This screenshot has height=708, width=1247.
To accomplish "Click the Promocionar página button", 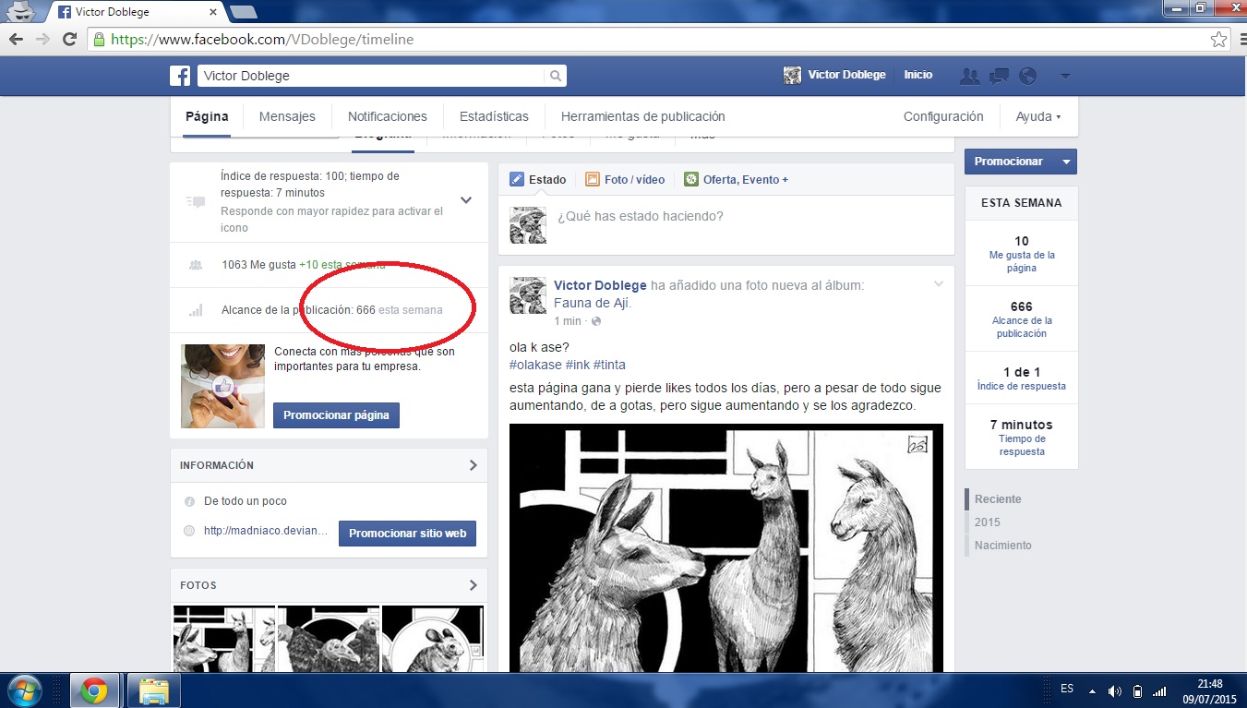I will pos(336,415).
